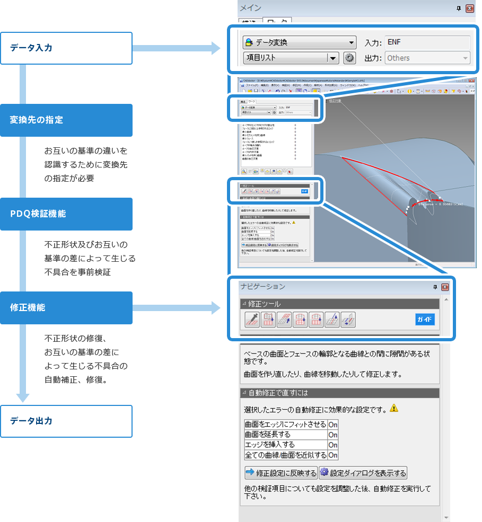Screen dimensions: 482x522
Task: Open ウィンドウ(W) menu in CADdoctor window
Action: 347,85
